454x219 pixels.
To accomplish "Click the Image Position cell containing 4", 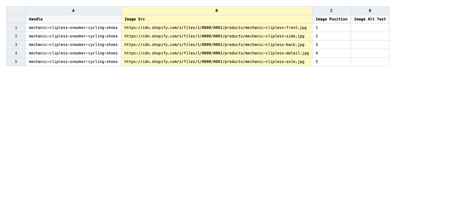I will pyautogui.click(x=331, y=53).
